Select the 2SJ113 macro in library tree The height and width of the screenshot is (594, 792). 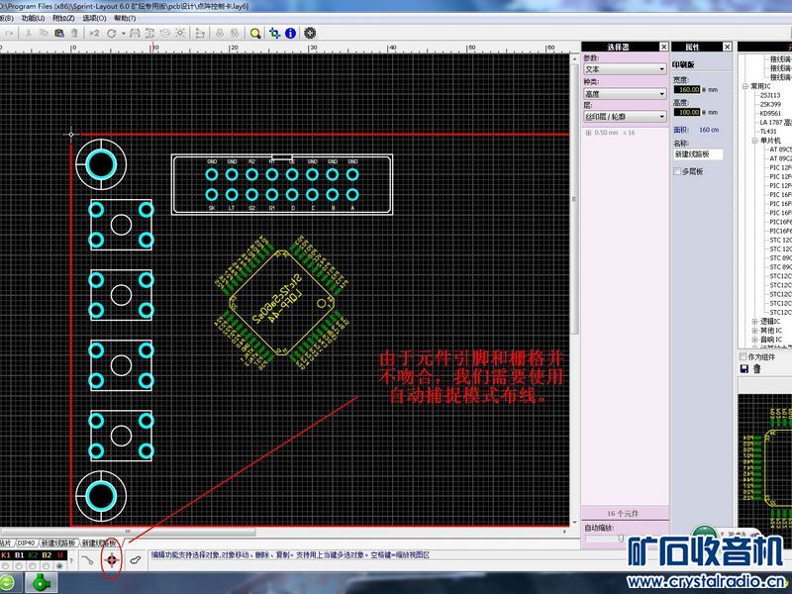pos(770,95)
